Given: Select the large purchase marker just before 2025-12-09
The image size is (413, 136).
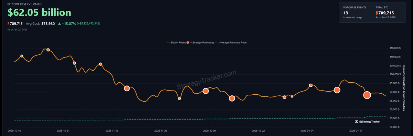Looking at the screenshot, I should (x=205, y=91).
